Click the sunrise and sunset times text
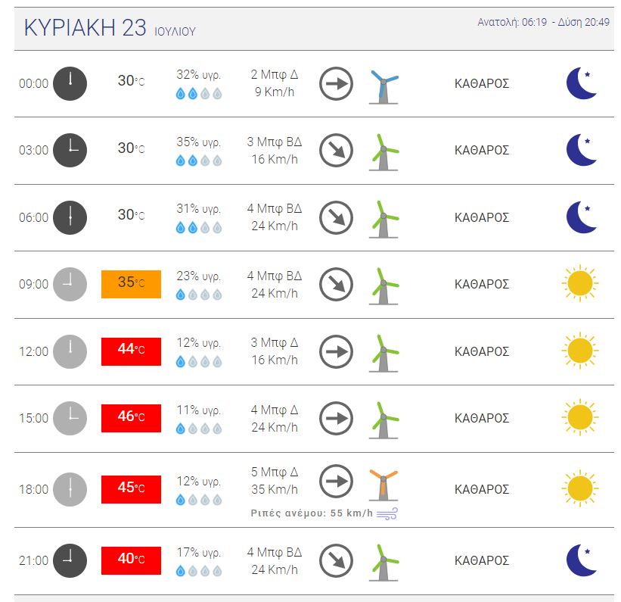This screenshot has width=621, height=602. pyautogui.click(x=543, y=22)
